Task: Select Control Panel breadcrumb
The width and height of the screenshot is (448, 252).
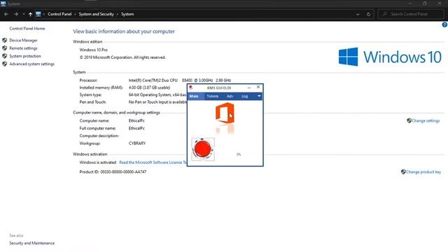Action: [59, 14]
